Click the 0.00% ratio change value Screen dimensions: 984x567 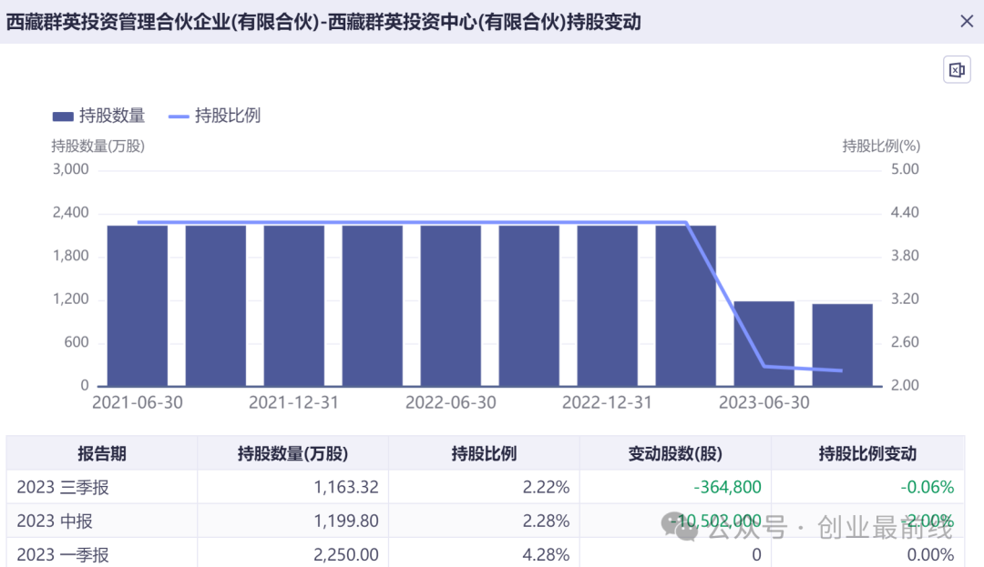pos(930,555)
